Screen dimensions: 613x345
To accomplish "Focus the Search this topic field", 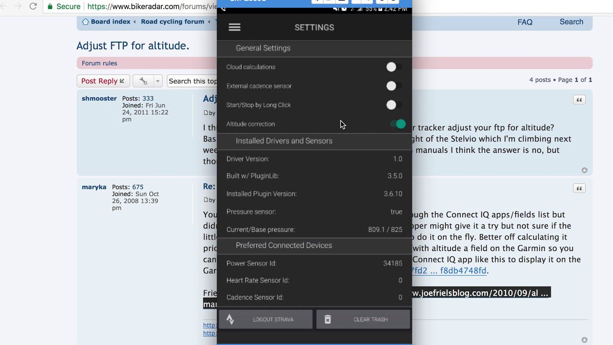I will pyautogui.click(x=192, y=81).
